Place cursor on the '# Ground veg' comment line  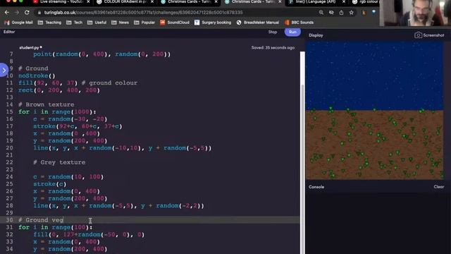click(41, 220)
